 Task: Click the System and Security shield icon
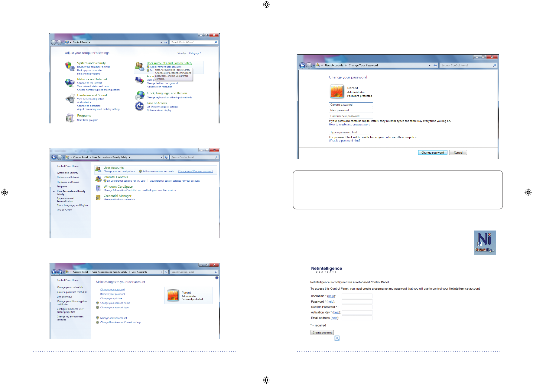pos(70,66)
